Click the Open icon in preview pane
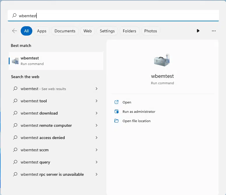This screenshot has height=195, width=226. tap(116, 102)
